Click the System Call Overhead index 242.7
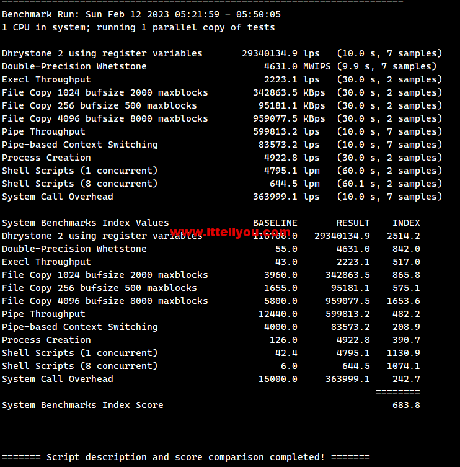The width and height of the screenshot is (460, 467). tap(405, 379)
